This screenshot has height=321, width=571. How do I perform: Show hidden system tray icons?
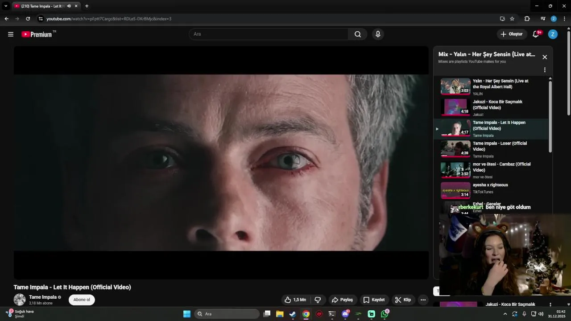(505, 314)
